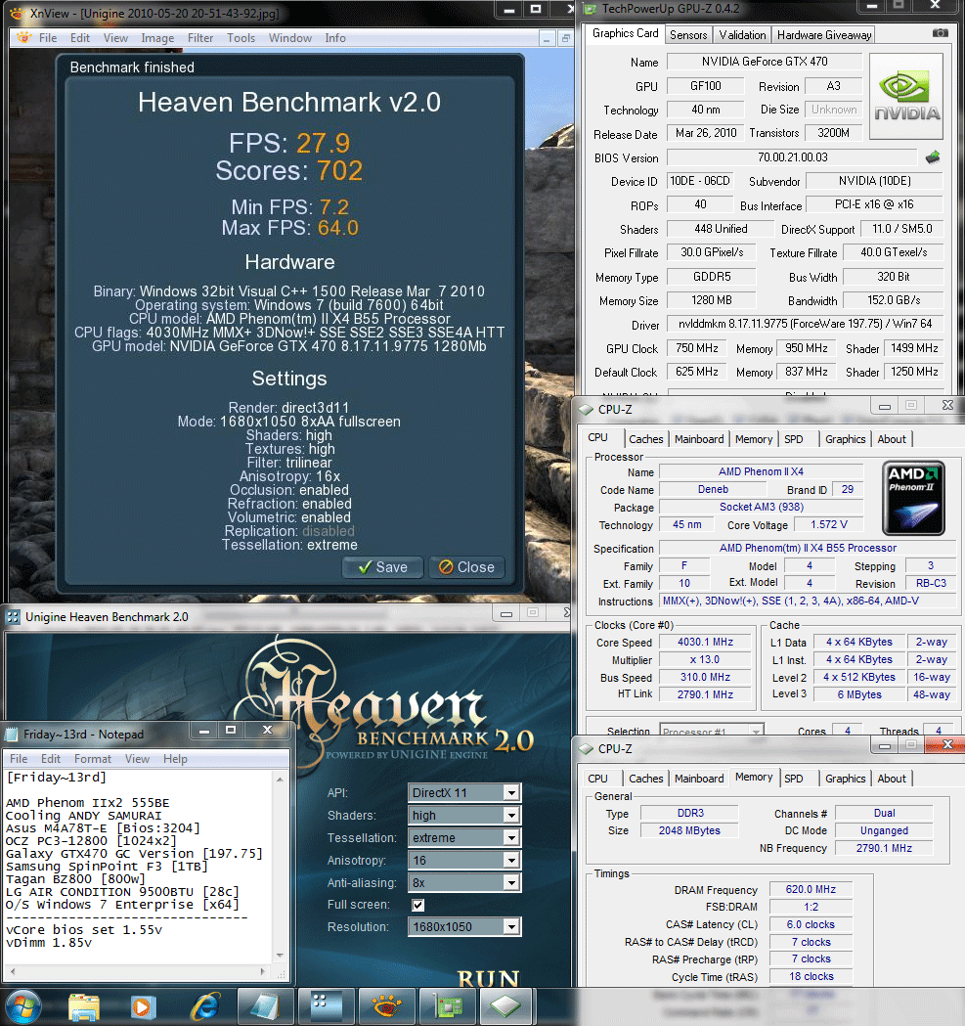Image resolution: width=965 pixels, height=1026 pixels.
Task: Click the GPU-Z Name field value
Action: pos(765,62)
